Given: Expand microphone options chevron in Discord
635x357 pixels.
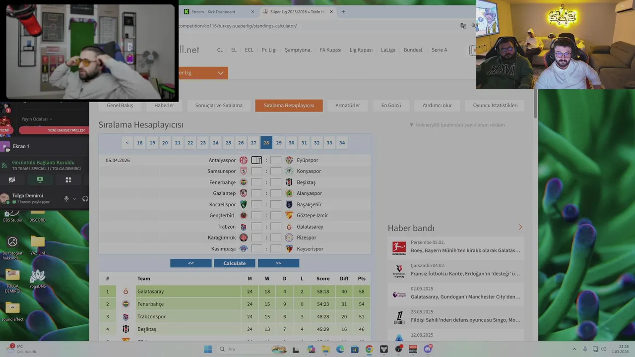Looking at the screenshot, I should coord(75,199).
